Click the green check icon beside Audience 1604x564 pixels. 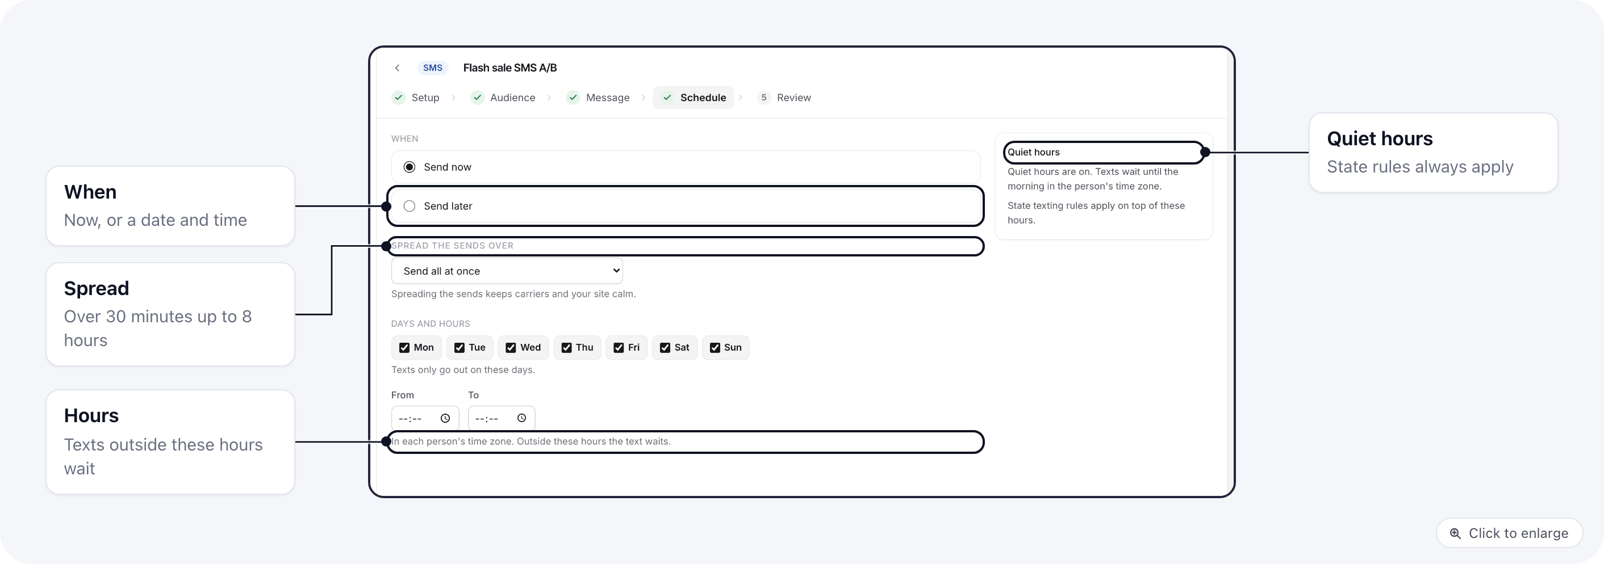pos(477,98)
